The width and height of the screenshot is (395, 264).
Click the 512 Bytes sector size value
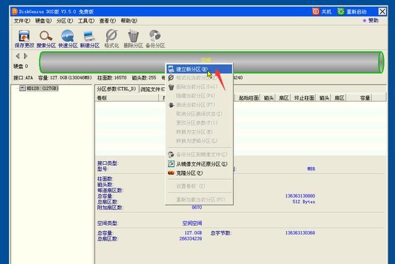pos(304,202)
